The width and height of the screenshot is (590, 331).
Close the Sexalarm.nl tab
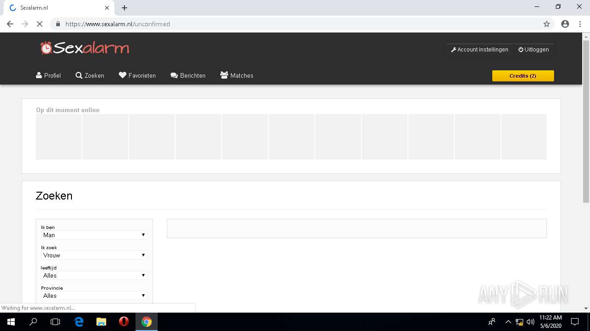tap(107, 8)
